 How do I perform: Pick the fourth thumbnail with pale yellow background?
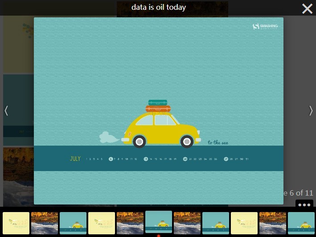[102, 223]
